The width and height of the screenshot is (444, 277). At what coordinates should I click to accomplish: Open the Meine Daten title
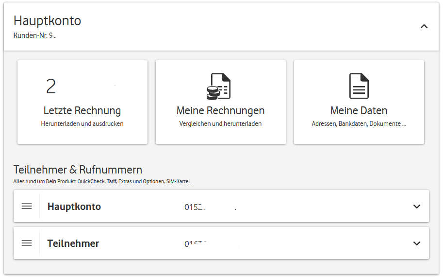tap(359, 111)
